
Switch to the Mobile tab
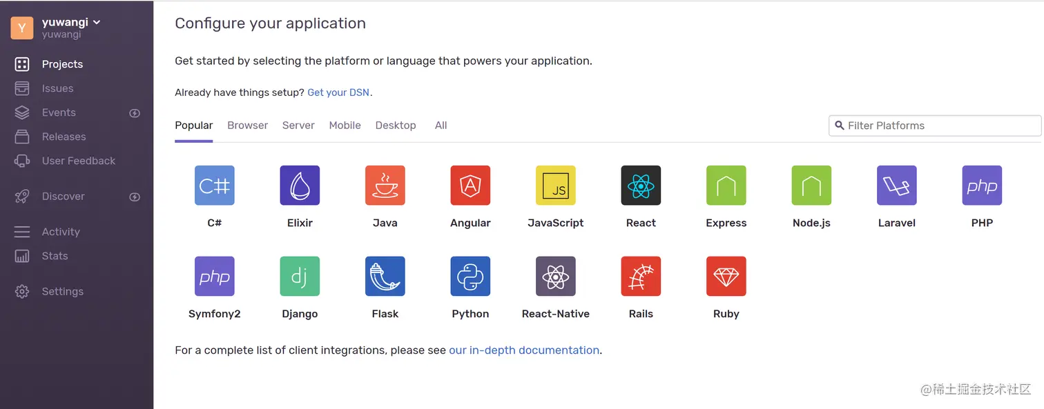click(345, 126)
